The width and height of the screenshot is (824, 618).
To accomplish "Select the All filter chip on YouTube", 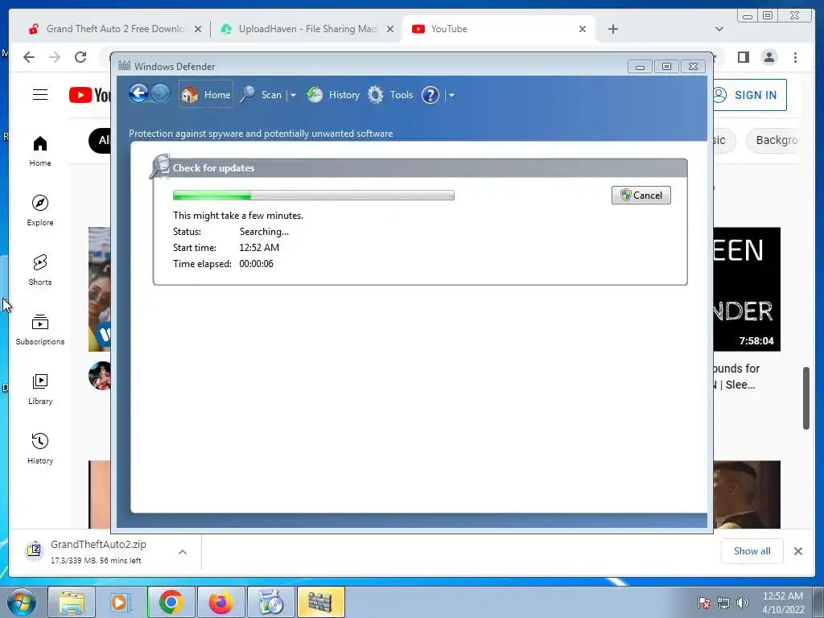I will pyautogui.click(x=100, y=140).
